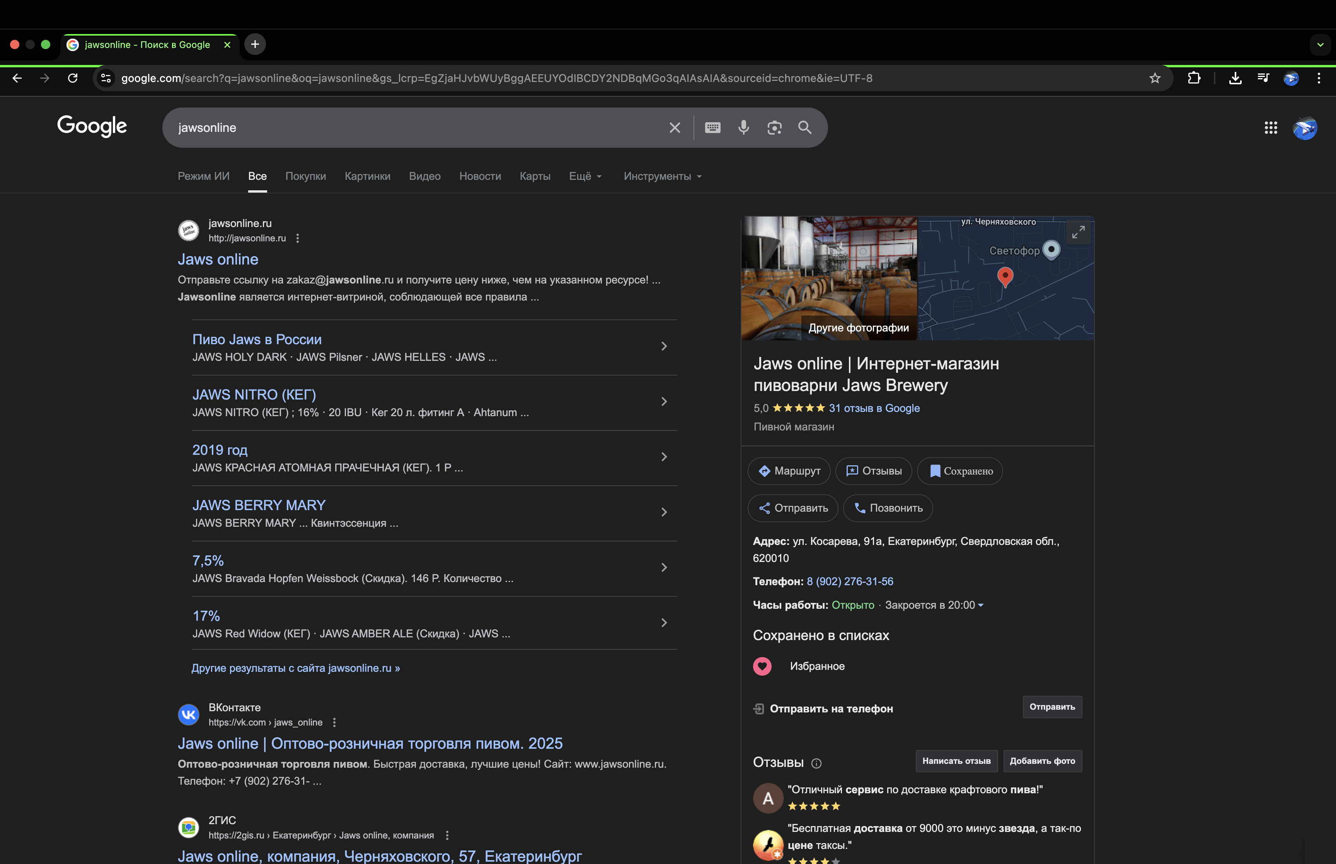The height and width of the screenshot is (864, 1336).
Task: Open Google Lens image search icon
Action: pos(774,127)
